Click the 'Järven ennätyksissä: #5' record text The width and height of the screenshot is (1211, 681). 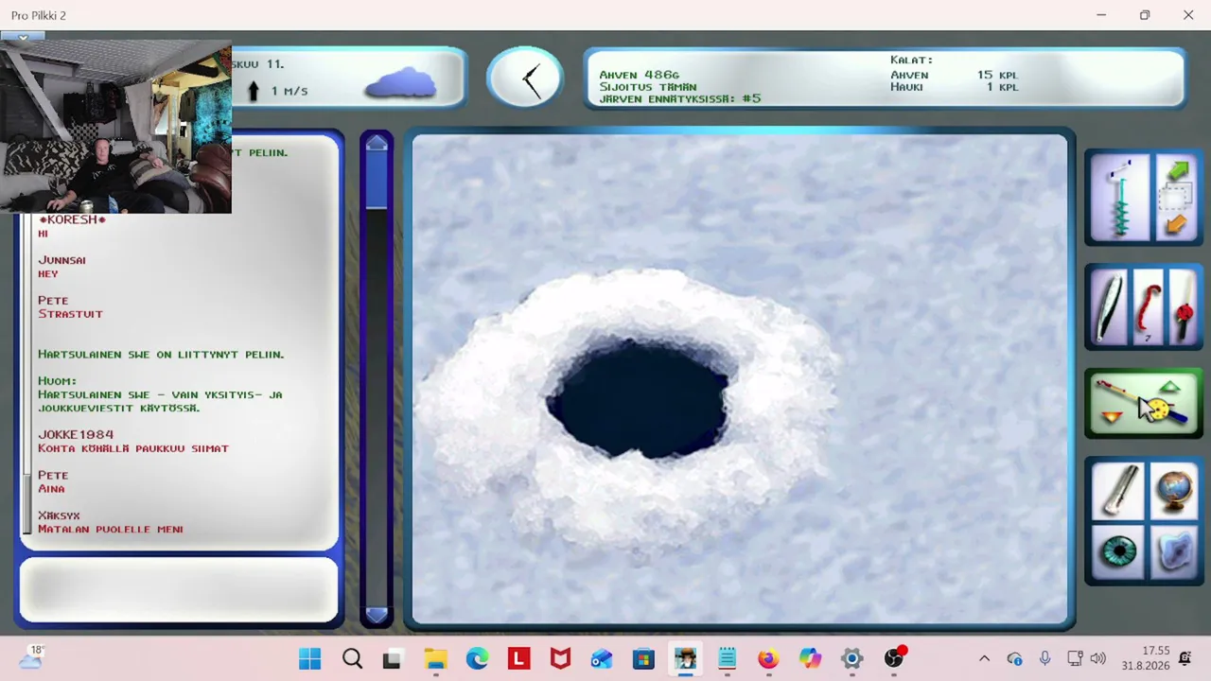pyautogui.click(x=680, y=98)
